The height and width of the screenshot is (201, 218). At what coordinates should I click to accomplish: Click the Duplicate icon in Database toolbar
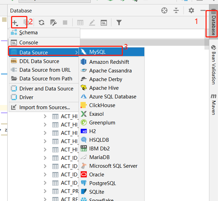point(26,23)
